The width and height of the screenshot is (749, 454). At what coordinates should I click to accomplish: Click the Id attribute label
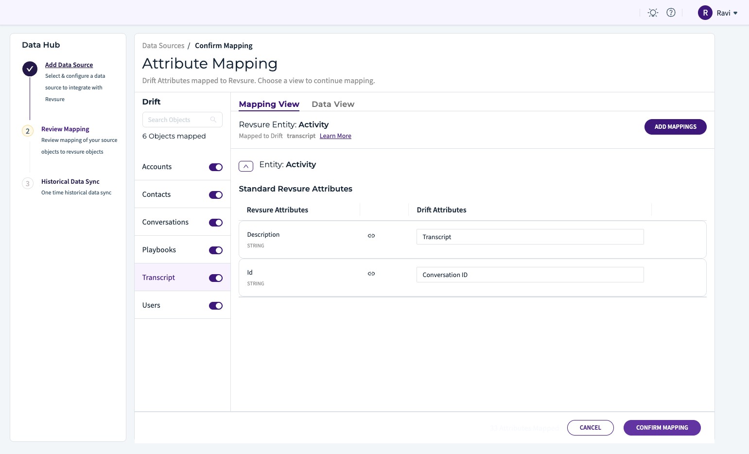click(x=250, y=272)
